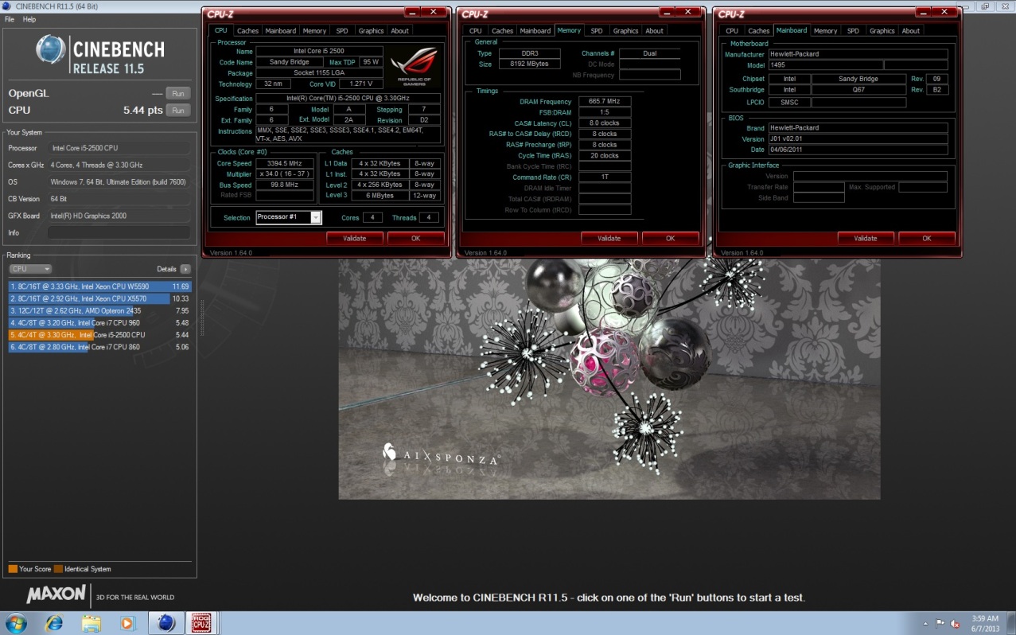Click the 3394.5 MHz Core Speed value
This screenshot has width=1016, height=635.
(x=285, y=163)
